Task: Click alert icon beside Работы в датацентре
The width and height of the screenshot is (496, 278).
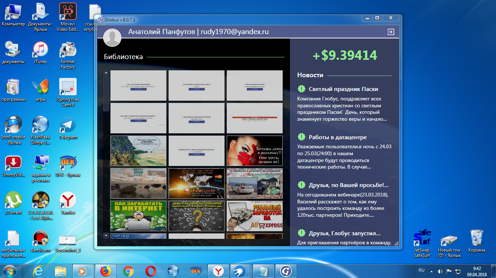Action: (301, 137)
